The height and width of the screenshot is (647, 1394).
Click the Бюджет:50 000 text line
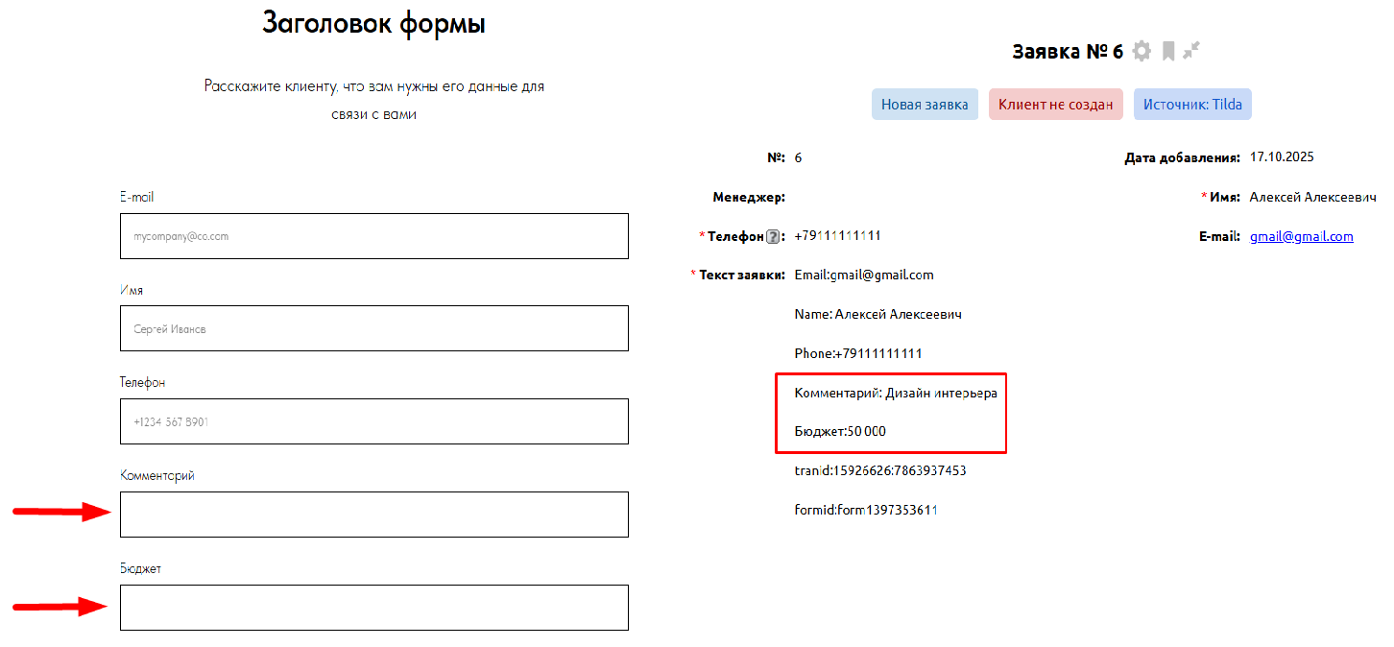pyautogui.click(x=840, y=432)
